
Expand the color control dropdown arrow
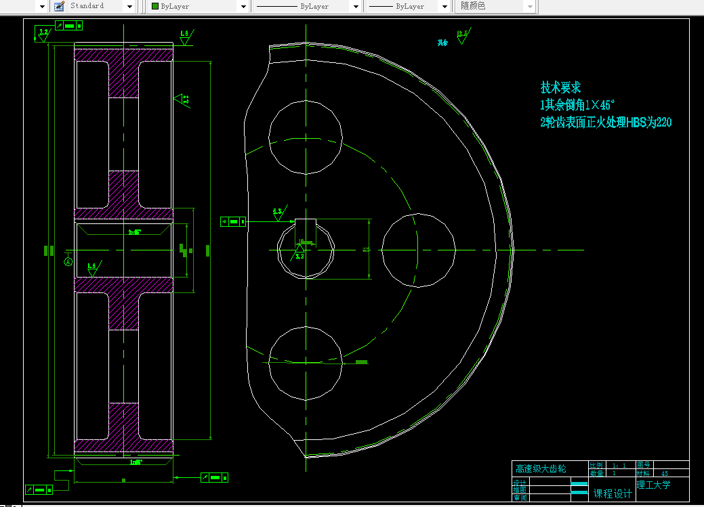click(x=243, y=6)
